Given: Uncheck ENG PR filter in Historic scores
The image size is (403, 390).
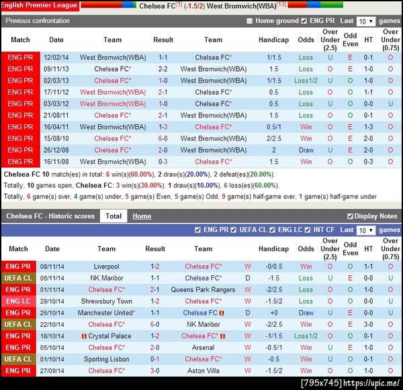Looking at the screenshot, I should pyautogui.click(x=197, y=230).
